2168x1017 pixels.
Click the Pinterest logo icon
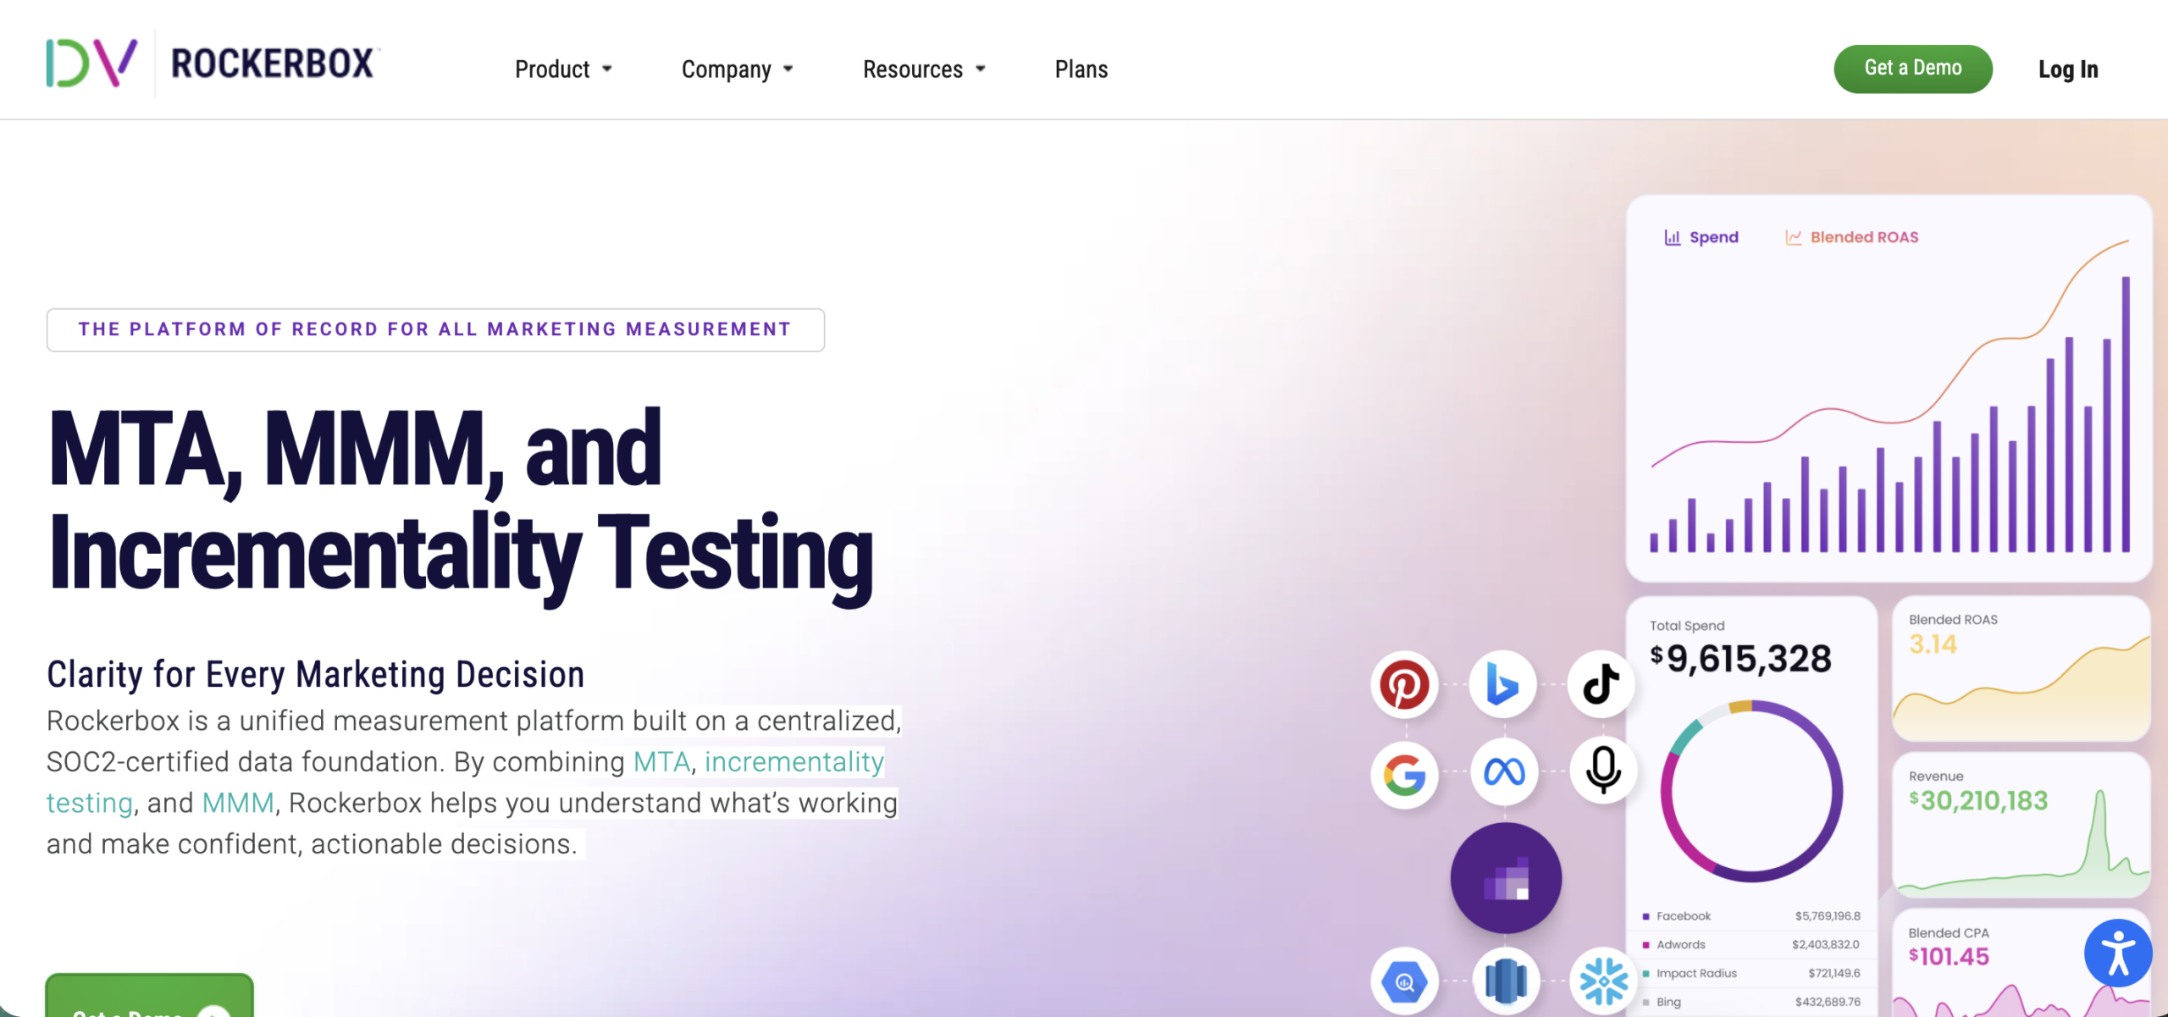click(1404, 684)
